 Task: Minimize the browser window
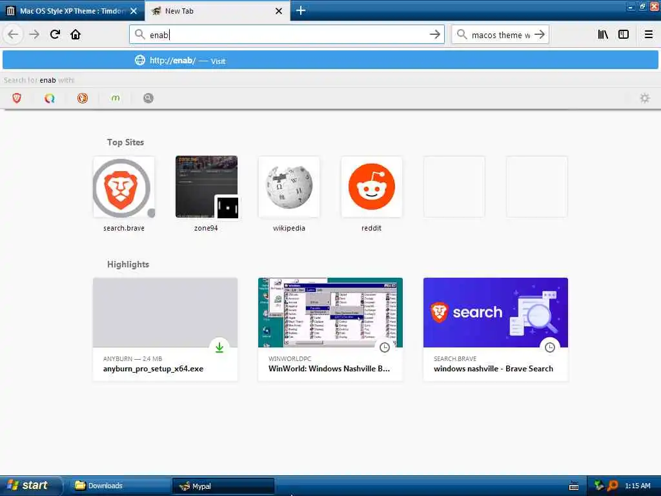631,6
